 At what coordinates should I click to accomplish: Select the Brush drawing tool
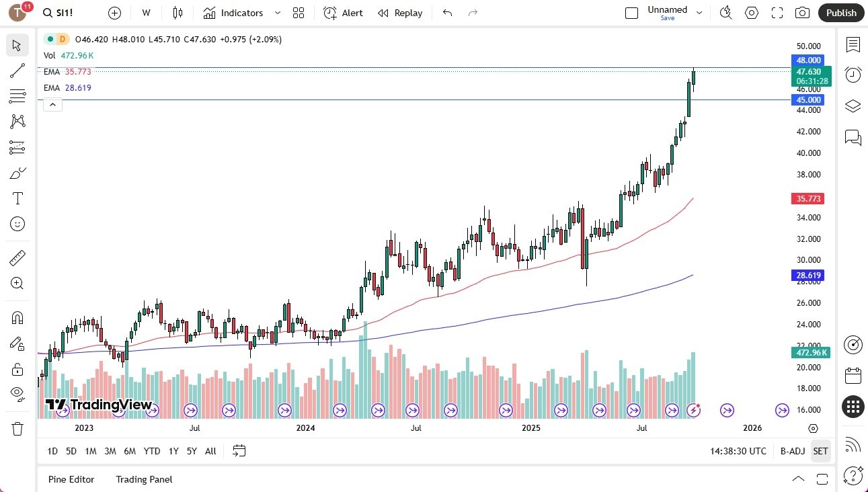point(17,173)
